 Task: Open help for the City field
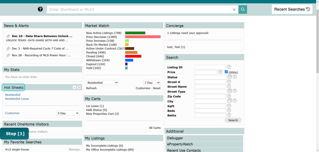tap(234, 101)
